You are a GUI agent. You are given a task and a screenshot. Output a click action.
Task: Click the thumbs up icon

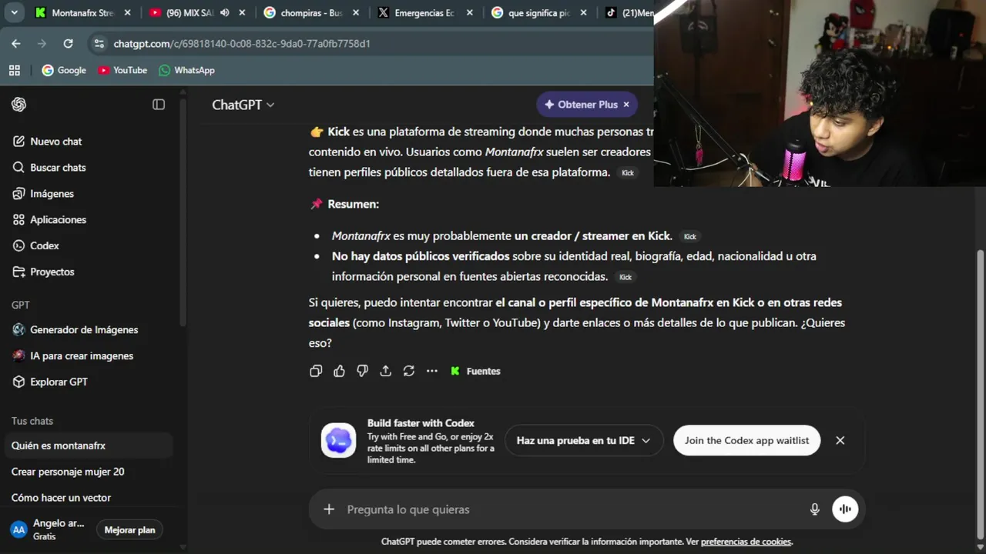coord(339,372)
